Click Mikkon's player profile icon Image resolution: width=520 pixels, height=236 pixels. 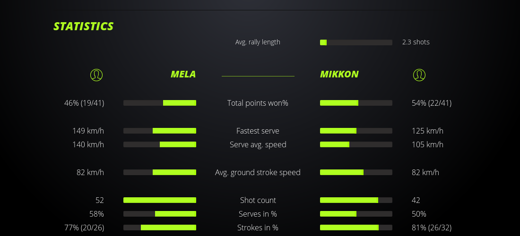point(419,75)
